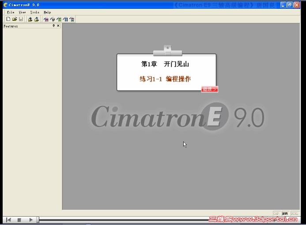Viewport: 306px width, 225px height.
Task: Open the View menu
Action: [x=22, y=12]
